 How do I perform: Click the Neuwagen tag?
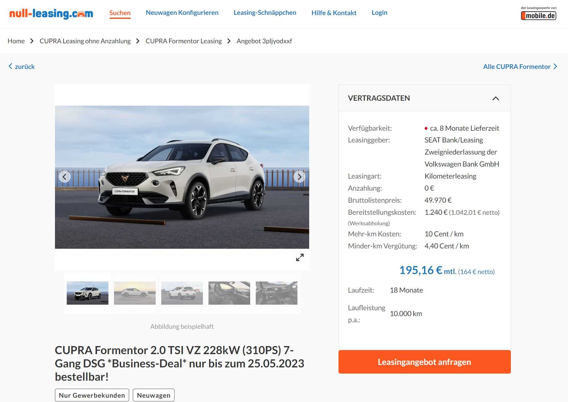pyautogui.click(x=154, y=395)
